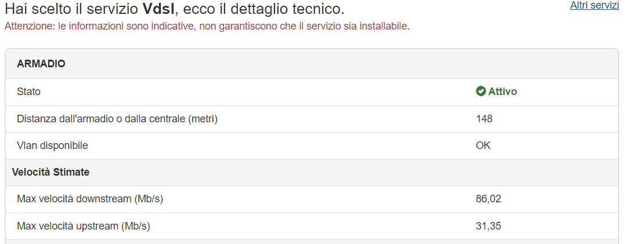Select the Vlan OK value

click(x=483, y=145)
